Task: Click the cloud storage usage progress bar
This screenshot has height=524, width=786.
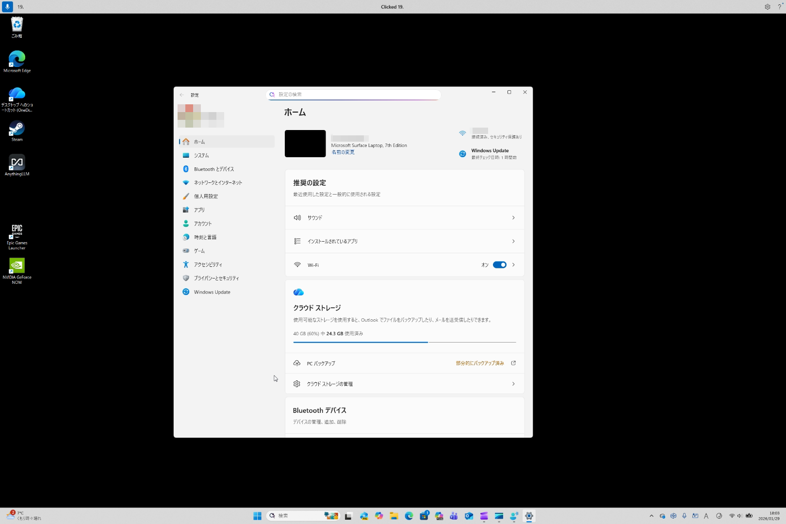Action: pos(405,342)
